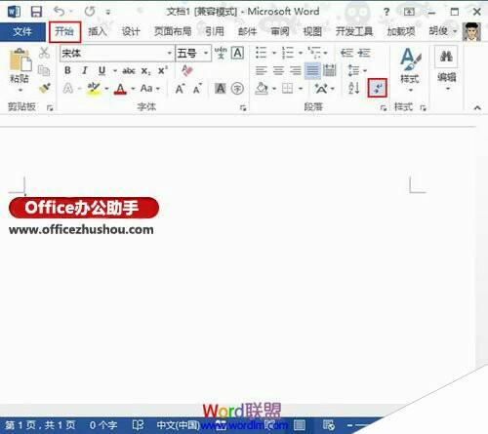Click the Multilevel List icon
Image resolution: width=488 pixels, height=434 pixels.
(314, 53)
